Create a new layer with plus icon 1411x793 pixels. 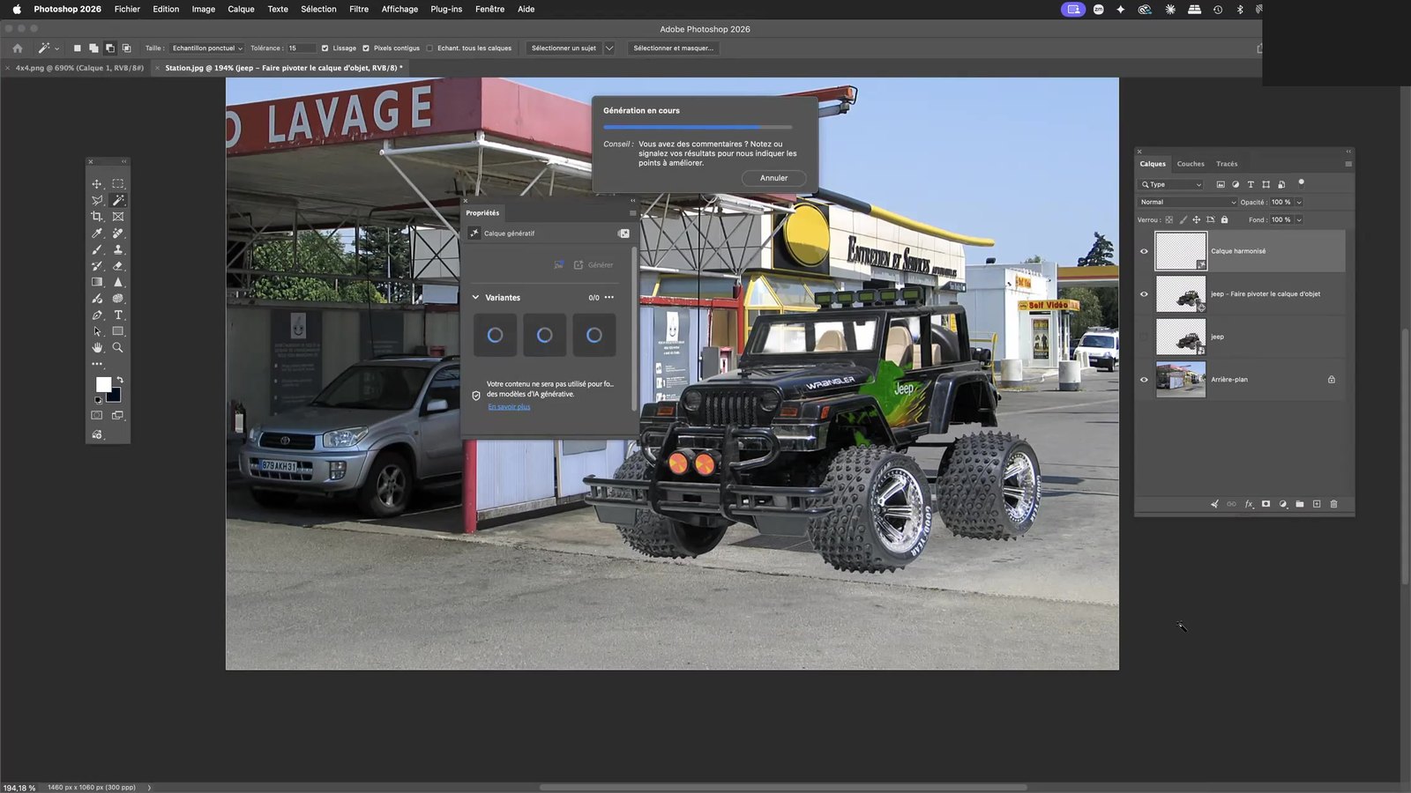click(1317, 504)
